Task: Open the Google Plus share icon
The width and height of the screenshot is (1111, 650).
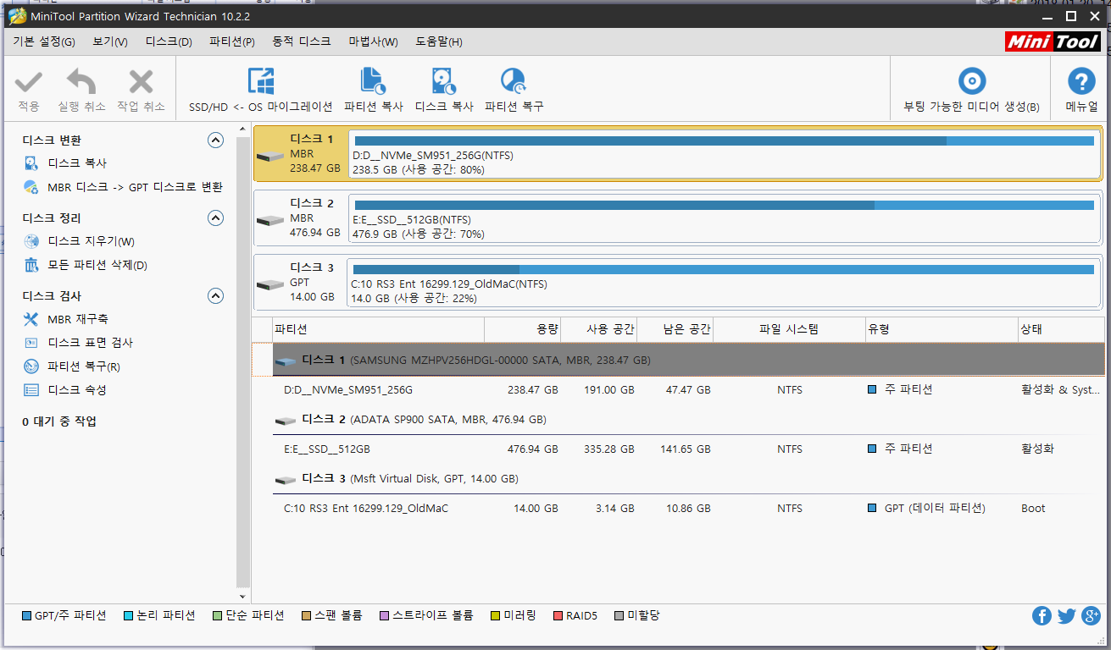Action: pos(1091,616)
